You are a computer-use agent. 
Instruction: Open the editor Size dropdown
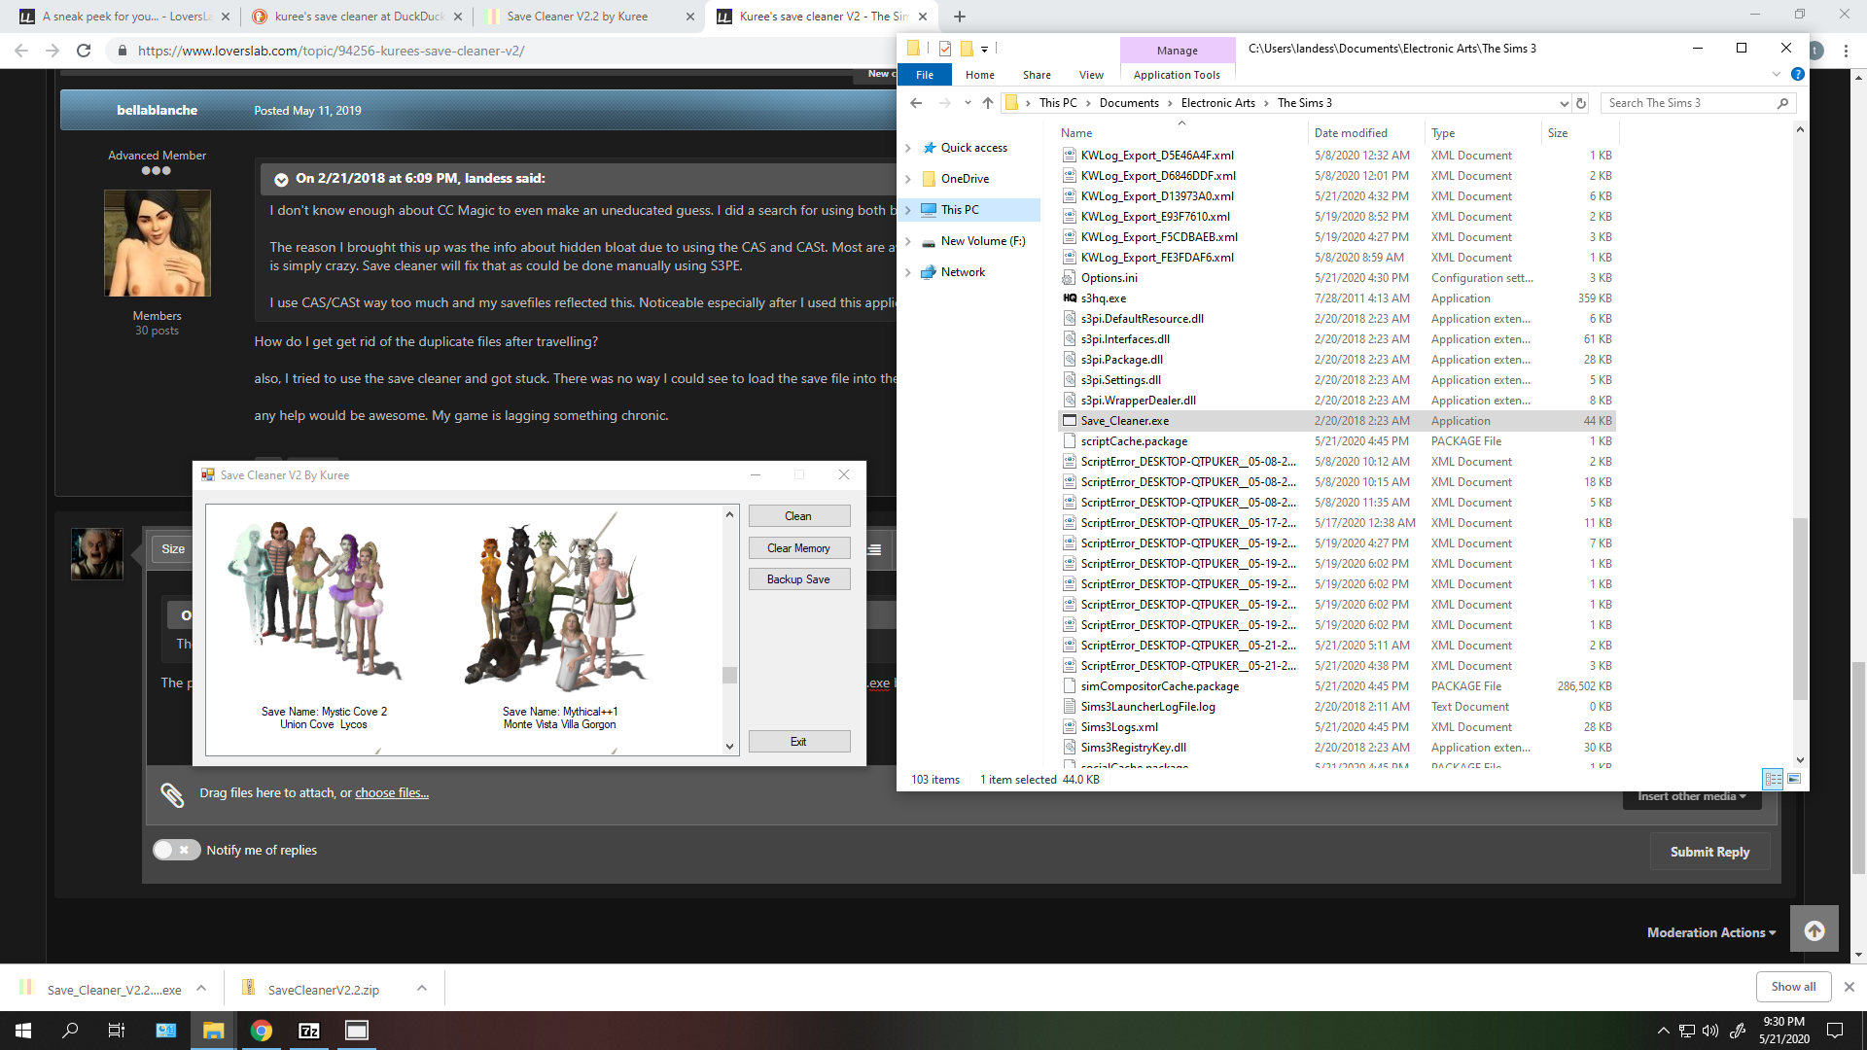[x=173, y=549]
